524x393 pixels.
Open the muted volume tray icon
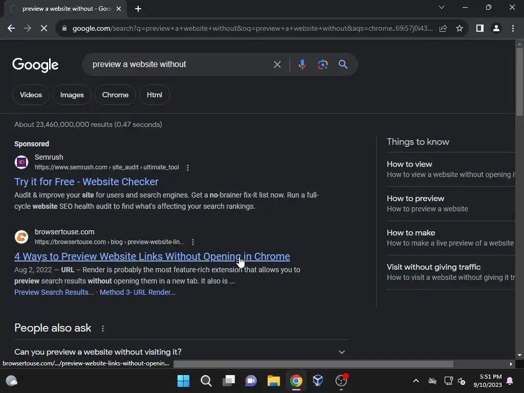pyautogui.click(x=462, y=381)
